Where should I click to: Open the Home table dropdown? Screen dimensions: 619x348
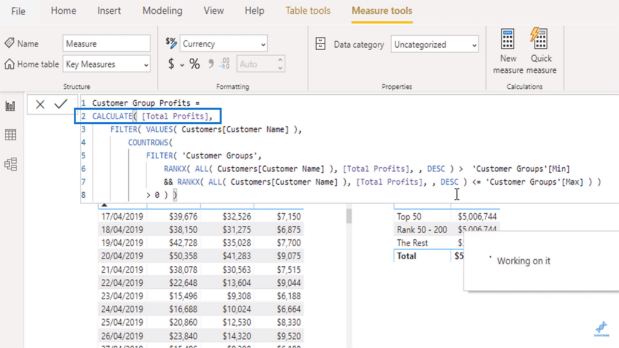106,64
